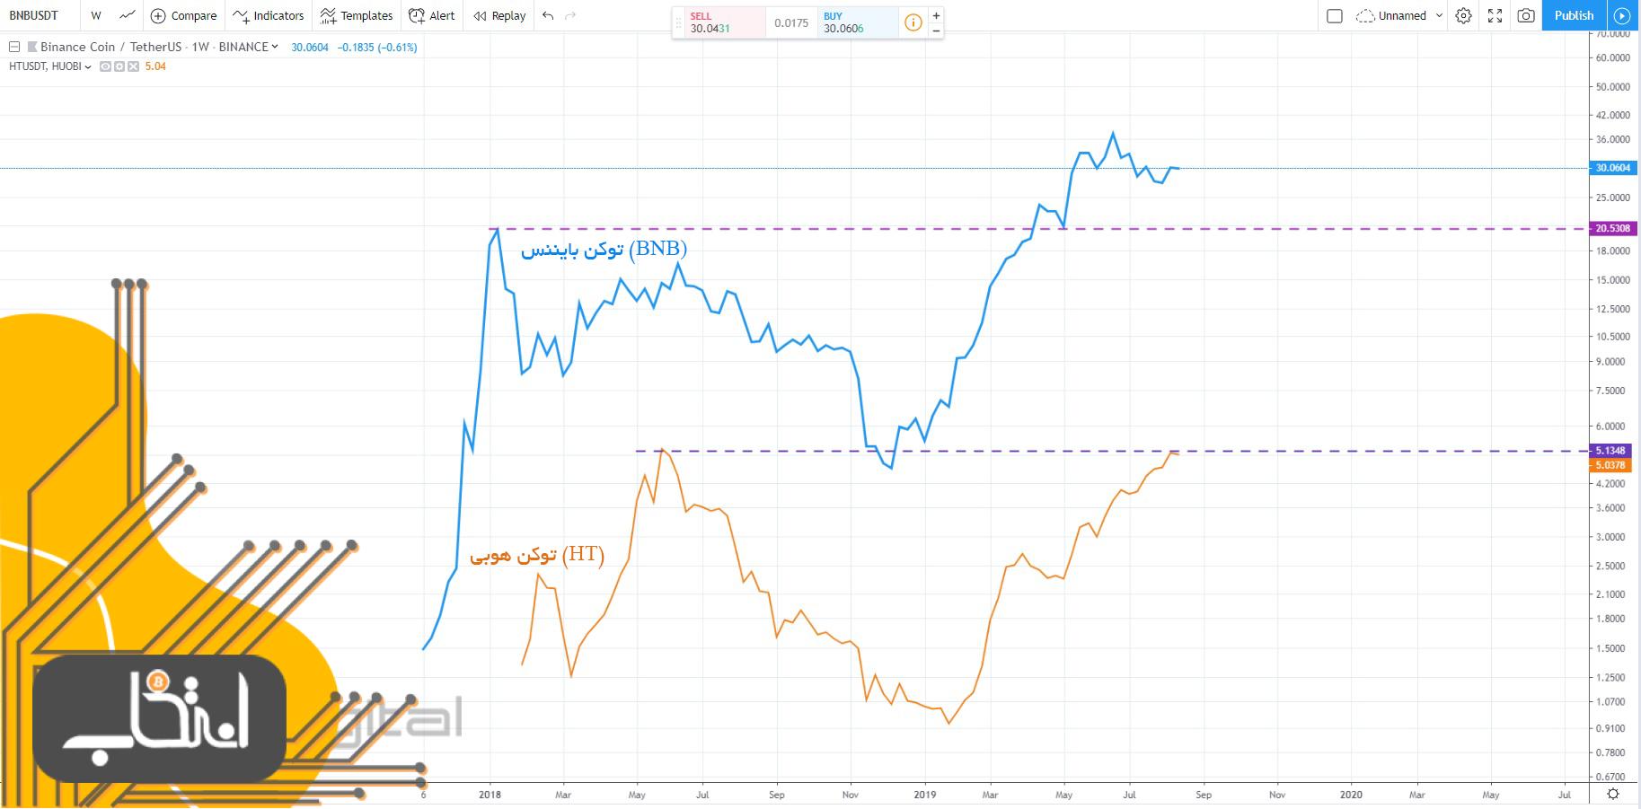The image size is (1641, 809).
Task: Redo the last chart action
Action: pyautogui.click(x=570, y=15)
